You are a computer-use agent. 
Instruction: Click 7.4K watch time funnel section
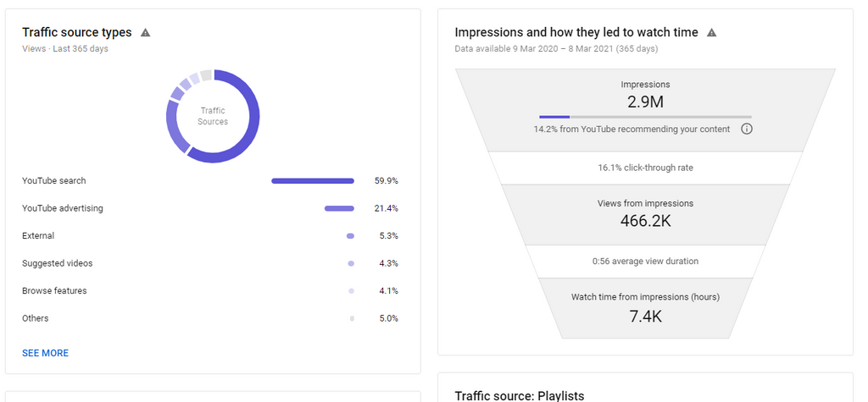(645, 317)
